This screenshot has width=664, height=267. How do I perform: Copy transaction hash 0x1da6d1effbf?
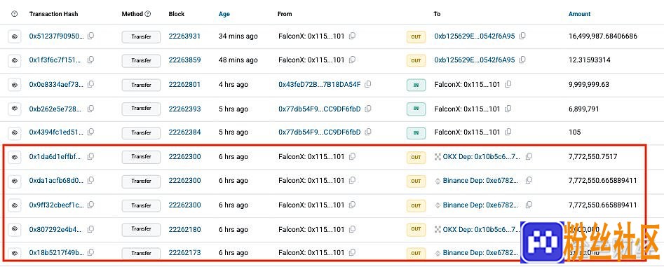(x=90, y=156)
